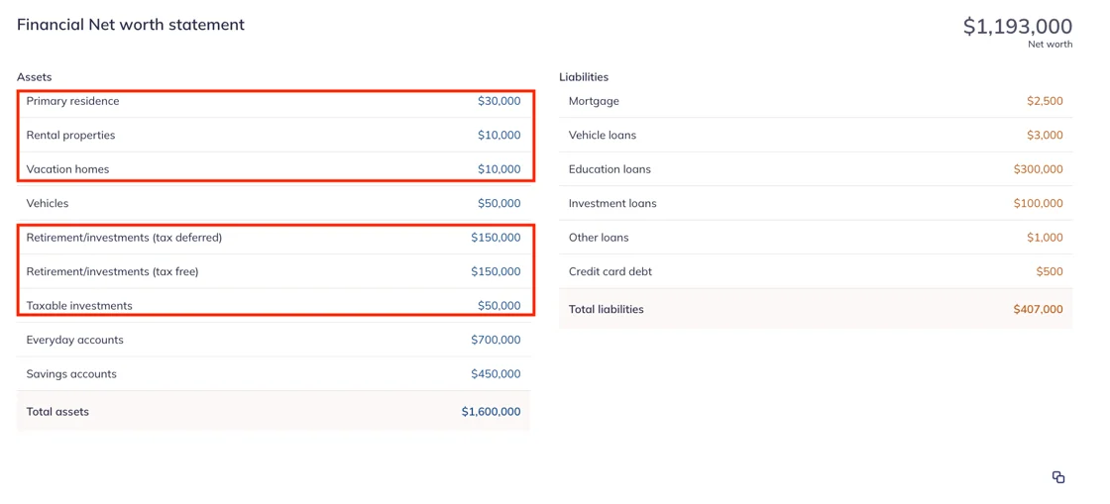Select the Other loans row label
Image resolution: width=1110 pixels, height=504 pixels.
599,238
